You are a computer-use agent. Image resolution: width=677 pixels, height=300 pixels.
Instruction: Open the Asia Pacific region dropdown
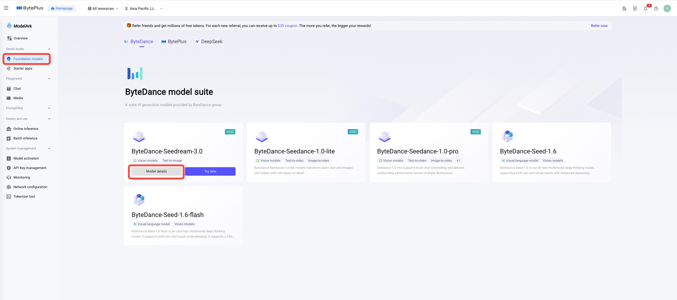coord(144,8)
